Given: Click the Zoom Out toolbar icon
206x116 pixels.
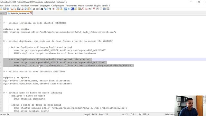Looking at the screenshot, I should tap(53, 9).
